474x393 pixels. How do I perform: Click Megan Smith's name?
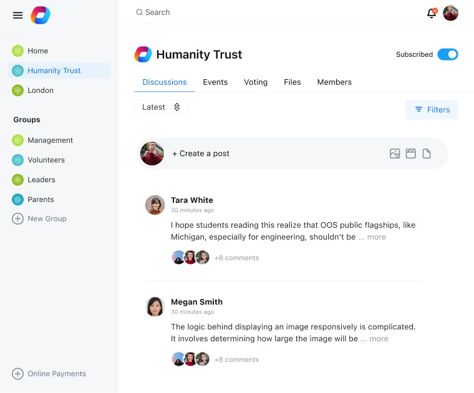click(x=196, y=302)
